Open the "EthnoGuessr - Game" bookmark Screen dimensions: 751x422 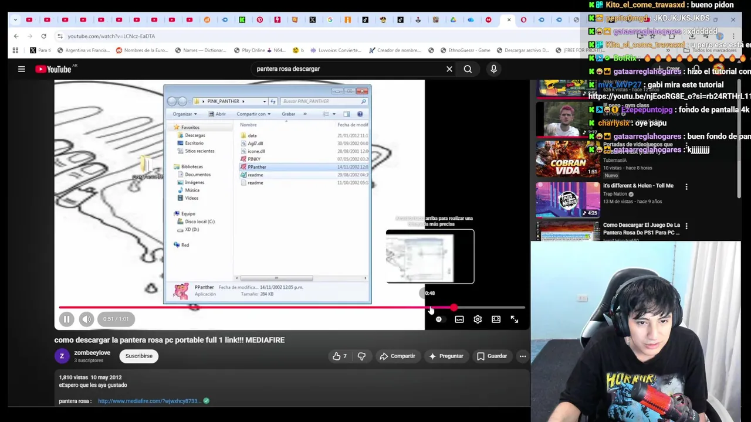click(x=465, y=50)
